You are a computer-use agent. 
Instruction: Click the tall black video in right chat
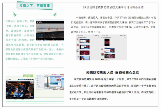click(x=107, y=42)
